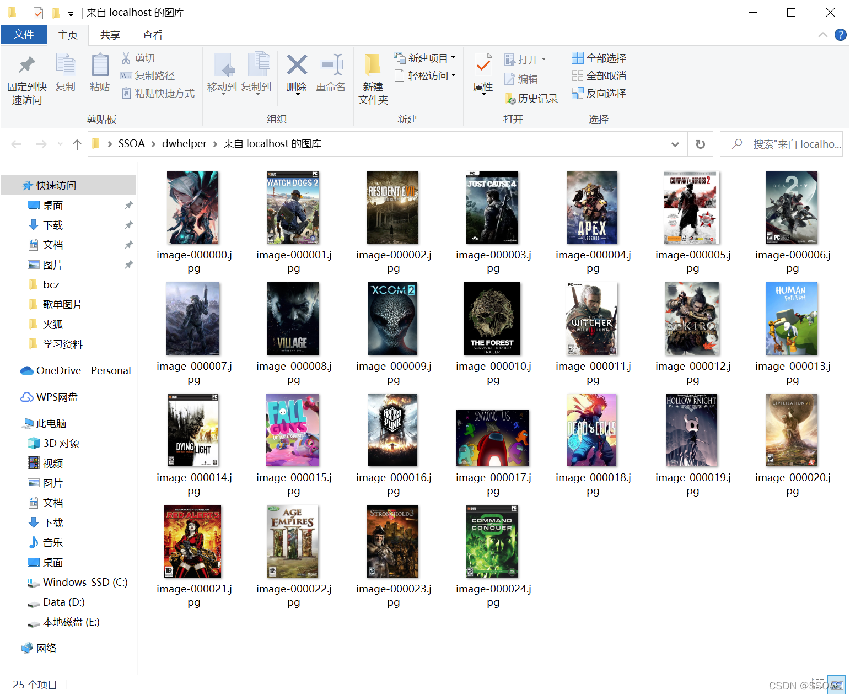Switch to the 主页 ribbon tab
This screenshot has width=850, height=695.
point(68,35)
